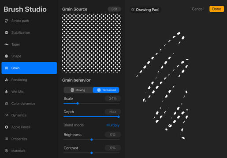Select the Rendering section
Screen dimensions: 227x158
coord(29,80)
